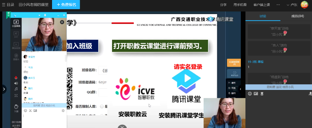Screen dimensions: 312x128
Task: Toggle the speaker volume icon
Action: click(16, 83)
